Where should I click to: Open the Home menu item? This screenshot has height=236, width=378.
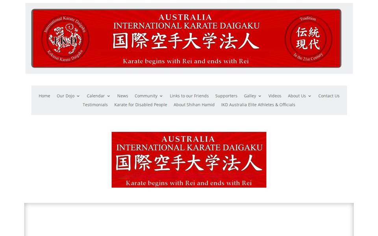[44, 96]
